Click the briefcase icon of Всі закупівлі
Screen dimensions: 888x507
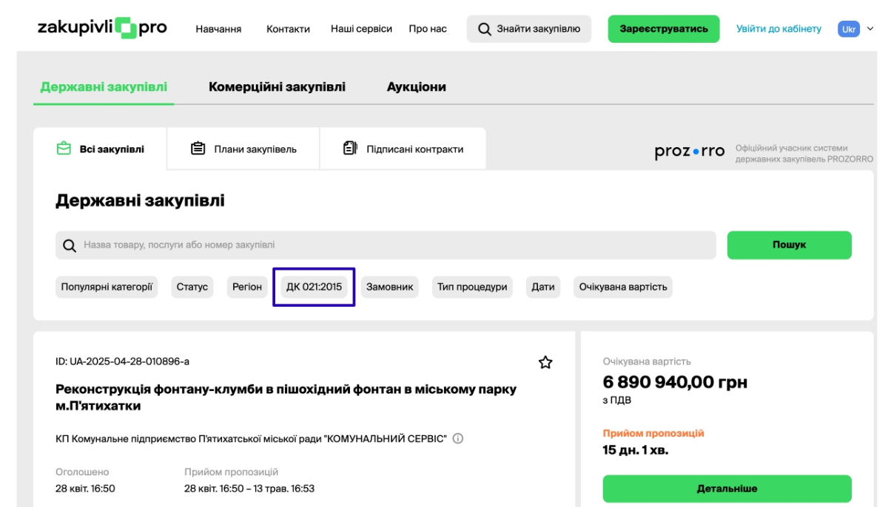point(64,149)
